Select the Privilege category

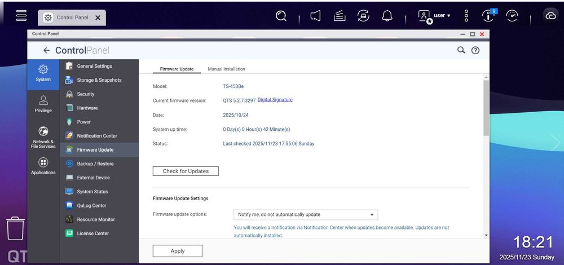point(43,104)
